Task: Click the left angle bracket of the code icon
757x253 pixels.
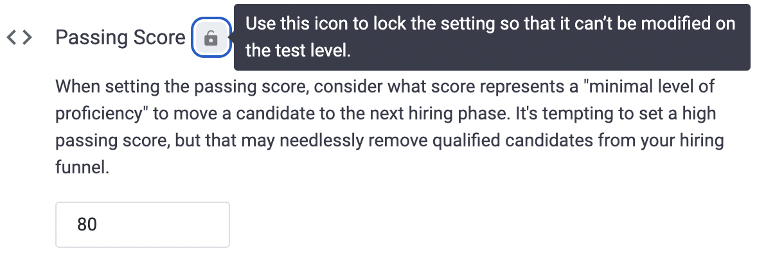Action: 12,37
